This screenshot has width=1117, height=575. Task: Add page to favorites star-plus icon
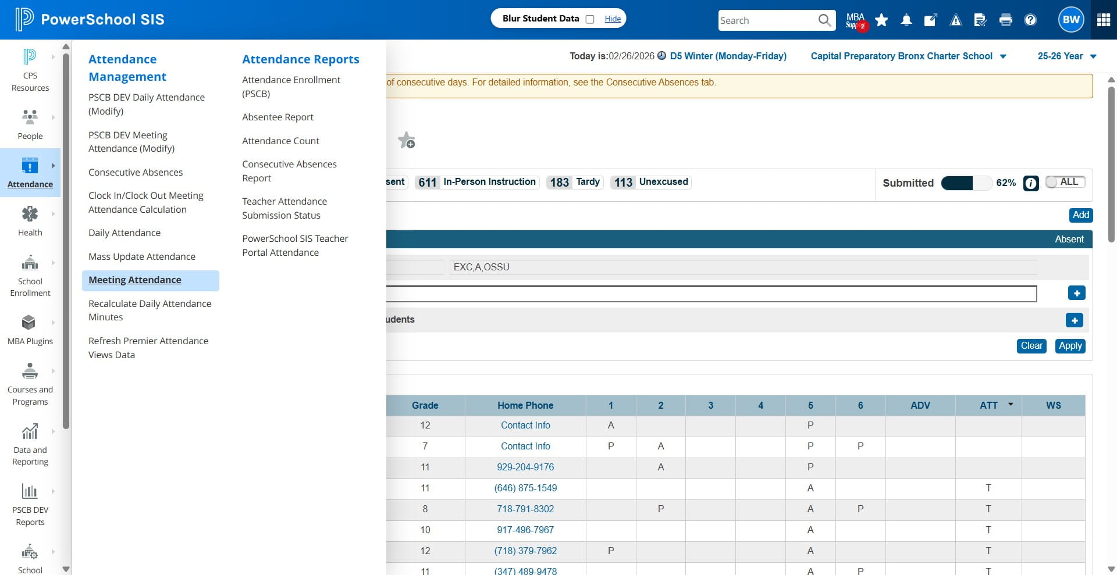406,140
